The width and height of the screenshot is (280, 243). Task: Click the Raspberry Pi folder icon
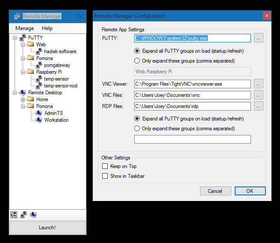31,72
